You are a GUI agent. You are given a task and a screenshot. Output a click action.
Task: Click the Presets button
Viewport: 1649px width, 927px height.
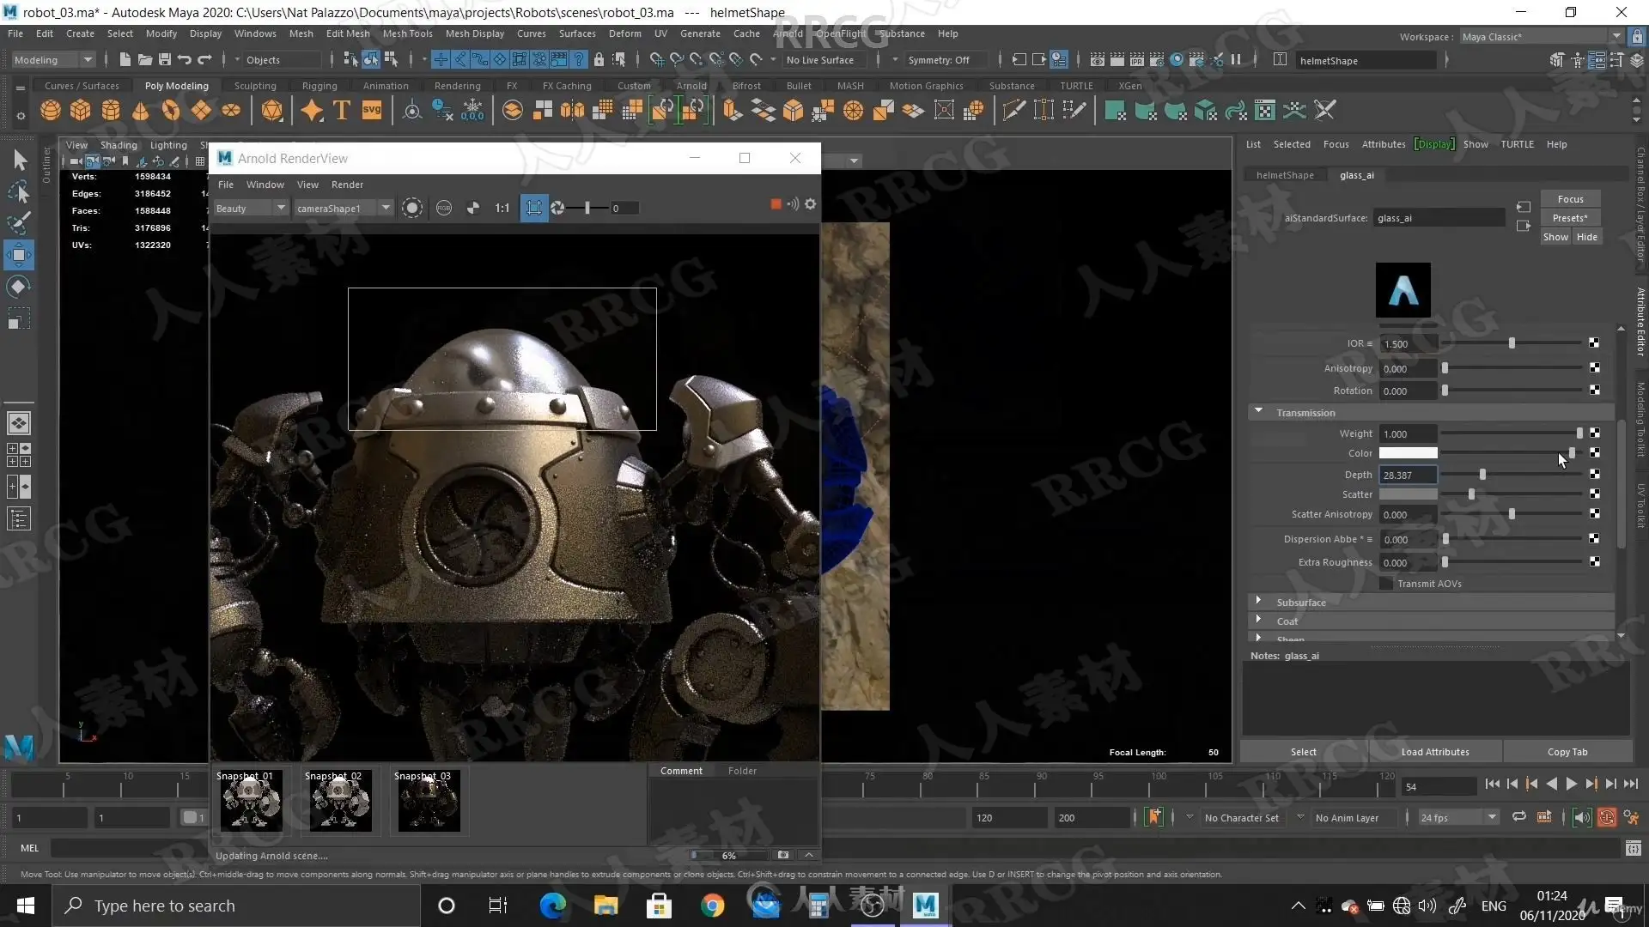[x=1569, y=218]
